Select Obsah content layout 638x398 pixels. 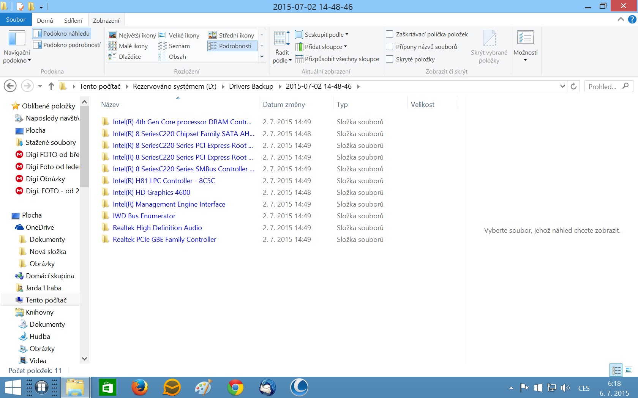[172, 56]
